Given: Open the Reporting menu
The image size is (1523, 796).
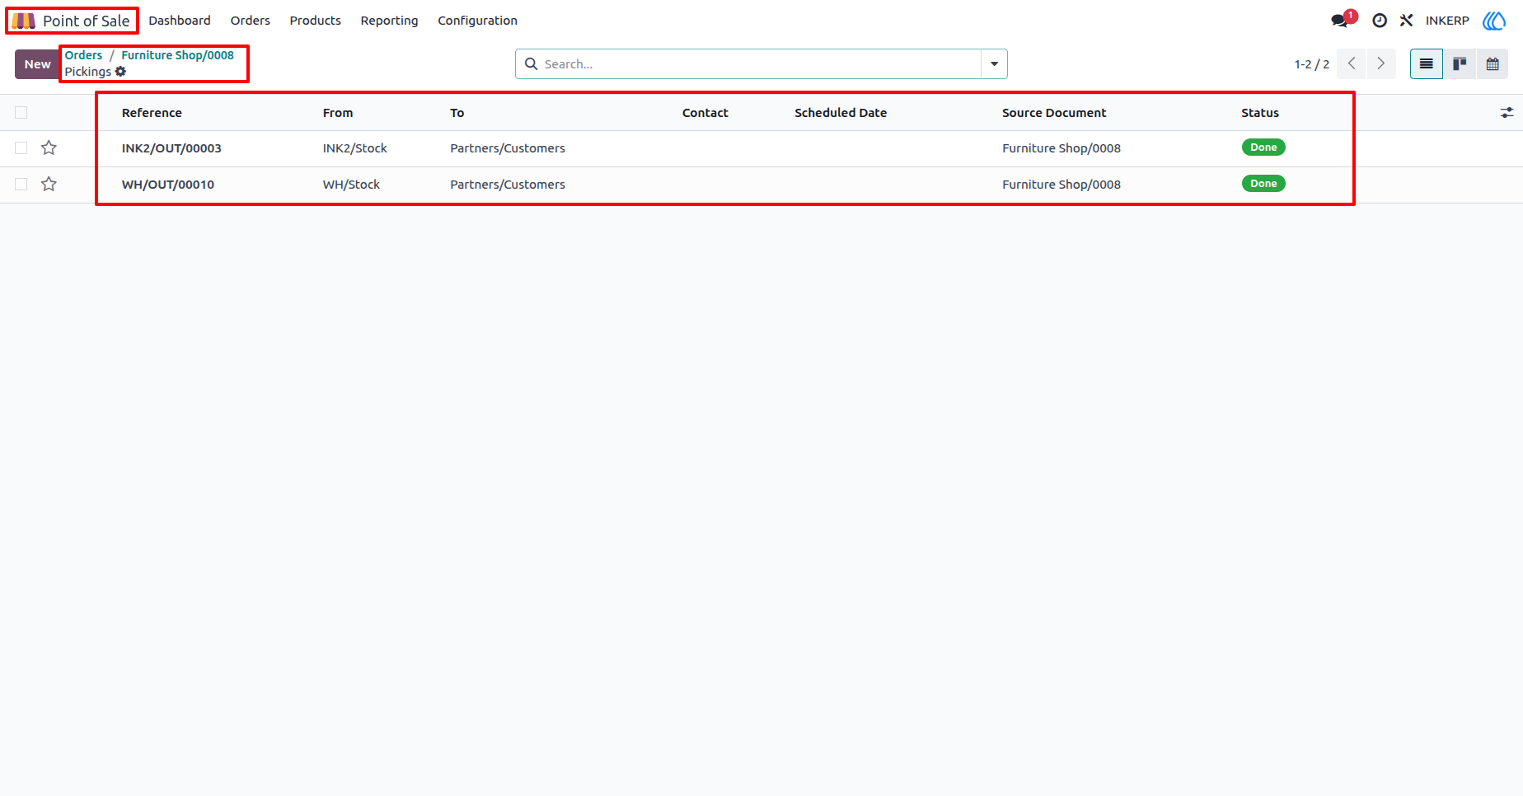Looking at the screenshot, I should [389, 21].
